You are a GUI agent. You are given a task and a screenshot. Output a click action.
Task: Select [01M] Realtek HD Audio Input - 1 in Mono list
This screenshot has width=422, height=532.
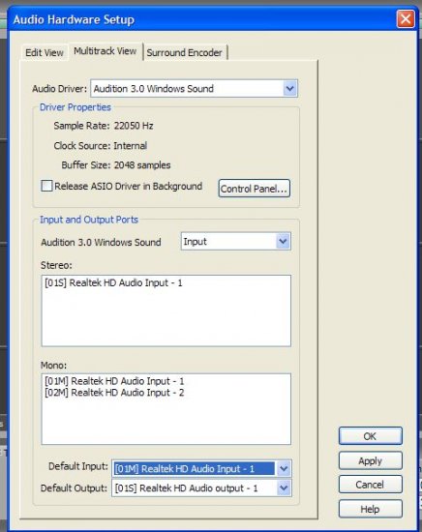point(114,381)
